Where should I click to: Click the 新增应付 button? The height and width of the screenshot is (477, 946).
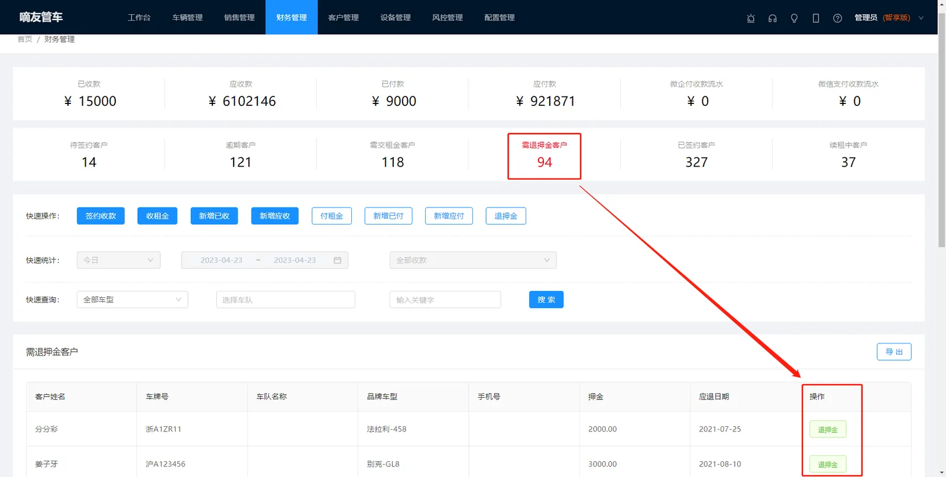(449, 216)
